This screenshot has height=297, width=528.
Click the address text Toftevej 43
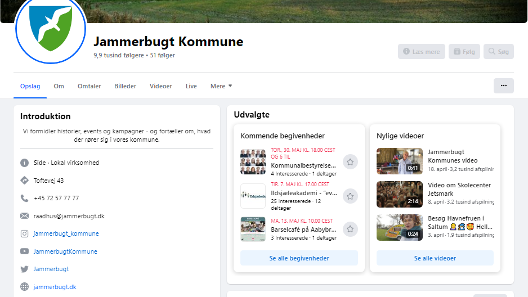[48, 181]
